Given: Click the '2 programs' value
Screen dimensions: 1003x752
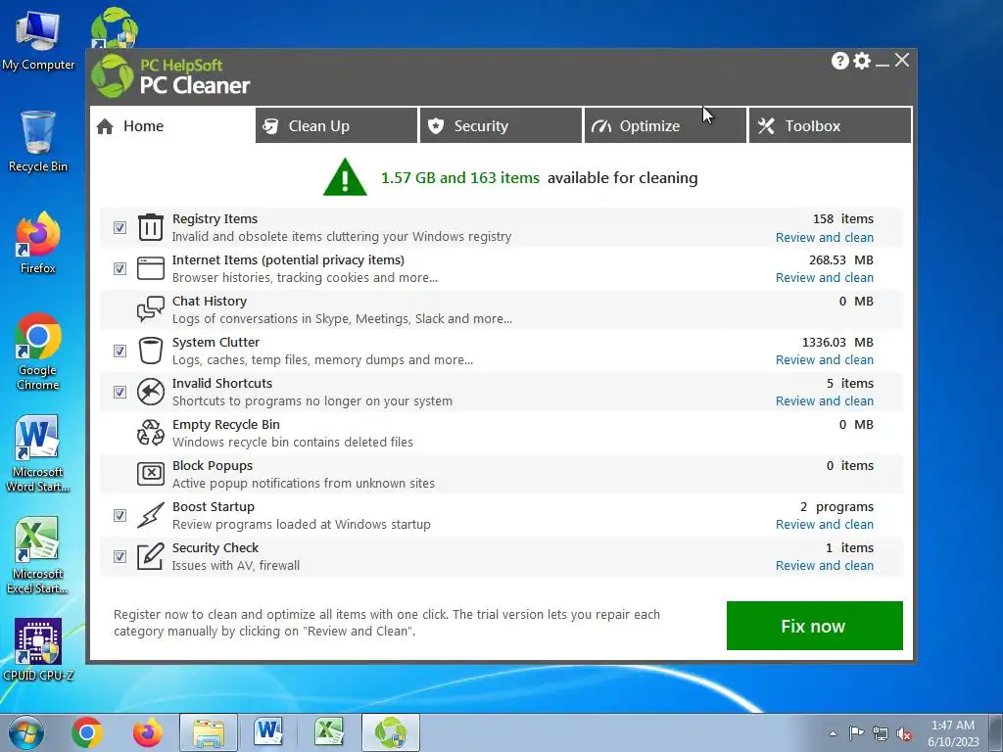Looking at the screenshot, I should [x=836, y=506].
